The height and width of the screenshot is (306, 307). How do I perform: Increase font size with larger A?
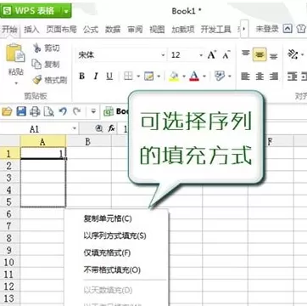(x=212, y=54)
